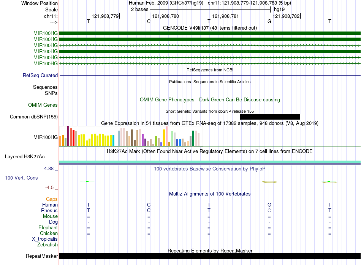Click the ---> sequence direction label

pos(54,22)
